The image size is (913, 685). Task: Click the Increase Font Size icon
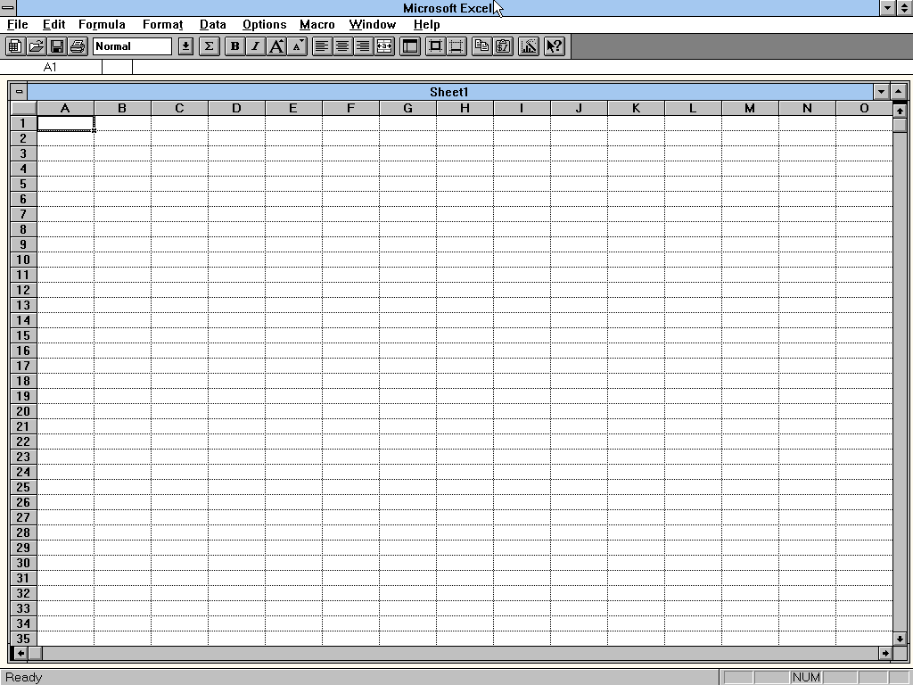[x=276, y=46]
